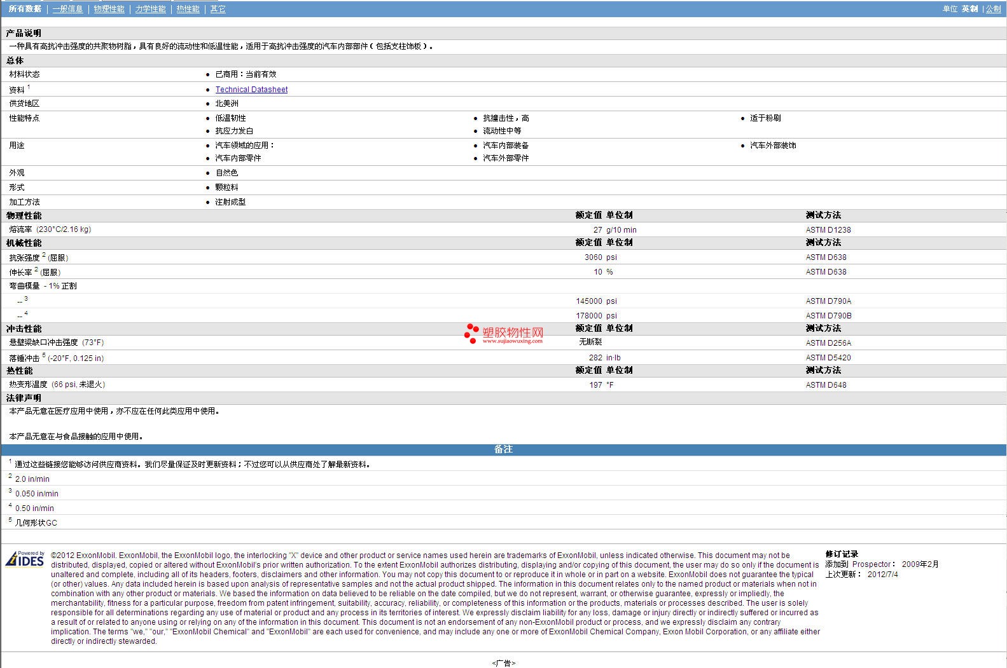This screenshot has width=1007, height=668.
Task: Click the 产品说明 section header
Action: click(24, 33)
